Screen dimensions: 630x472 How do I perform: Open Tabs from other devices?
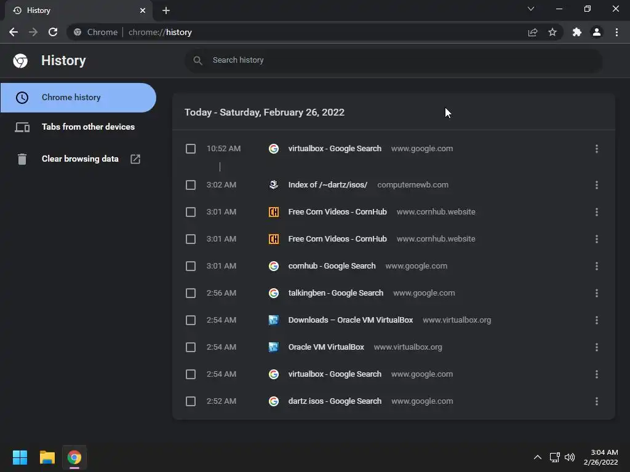pos(78,127)
